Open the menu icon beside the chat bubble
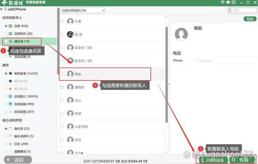Viewport: 258px width, 164px height. coord(234,2)
